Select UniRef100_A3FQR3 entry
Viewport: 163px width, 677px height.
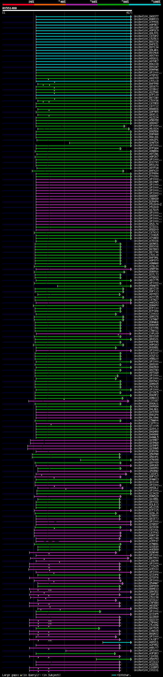pyautogui.click(x=146, y=653)
